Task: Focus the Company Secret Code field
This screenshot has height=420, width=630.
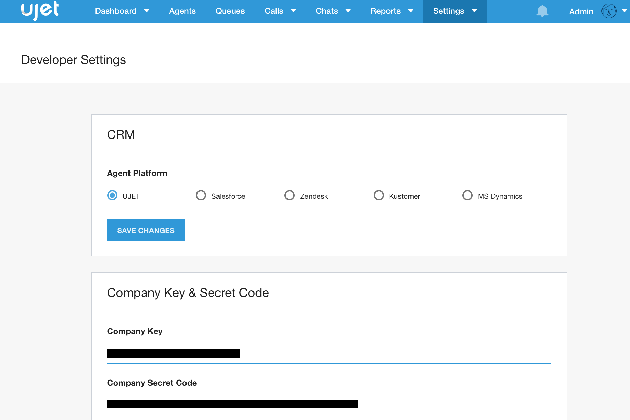Action: (x=328, y=405)
